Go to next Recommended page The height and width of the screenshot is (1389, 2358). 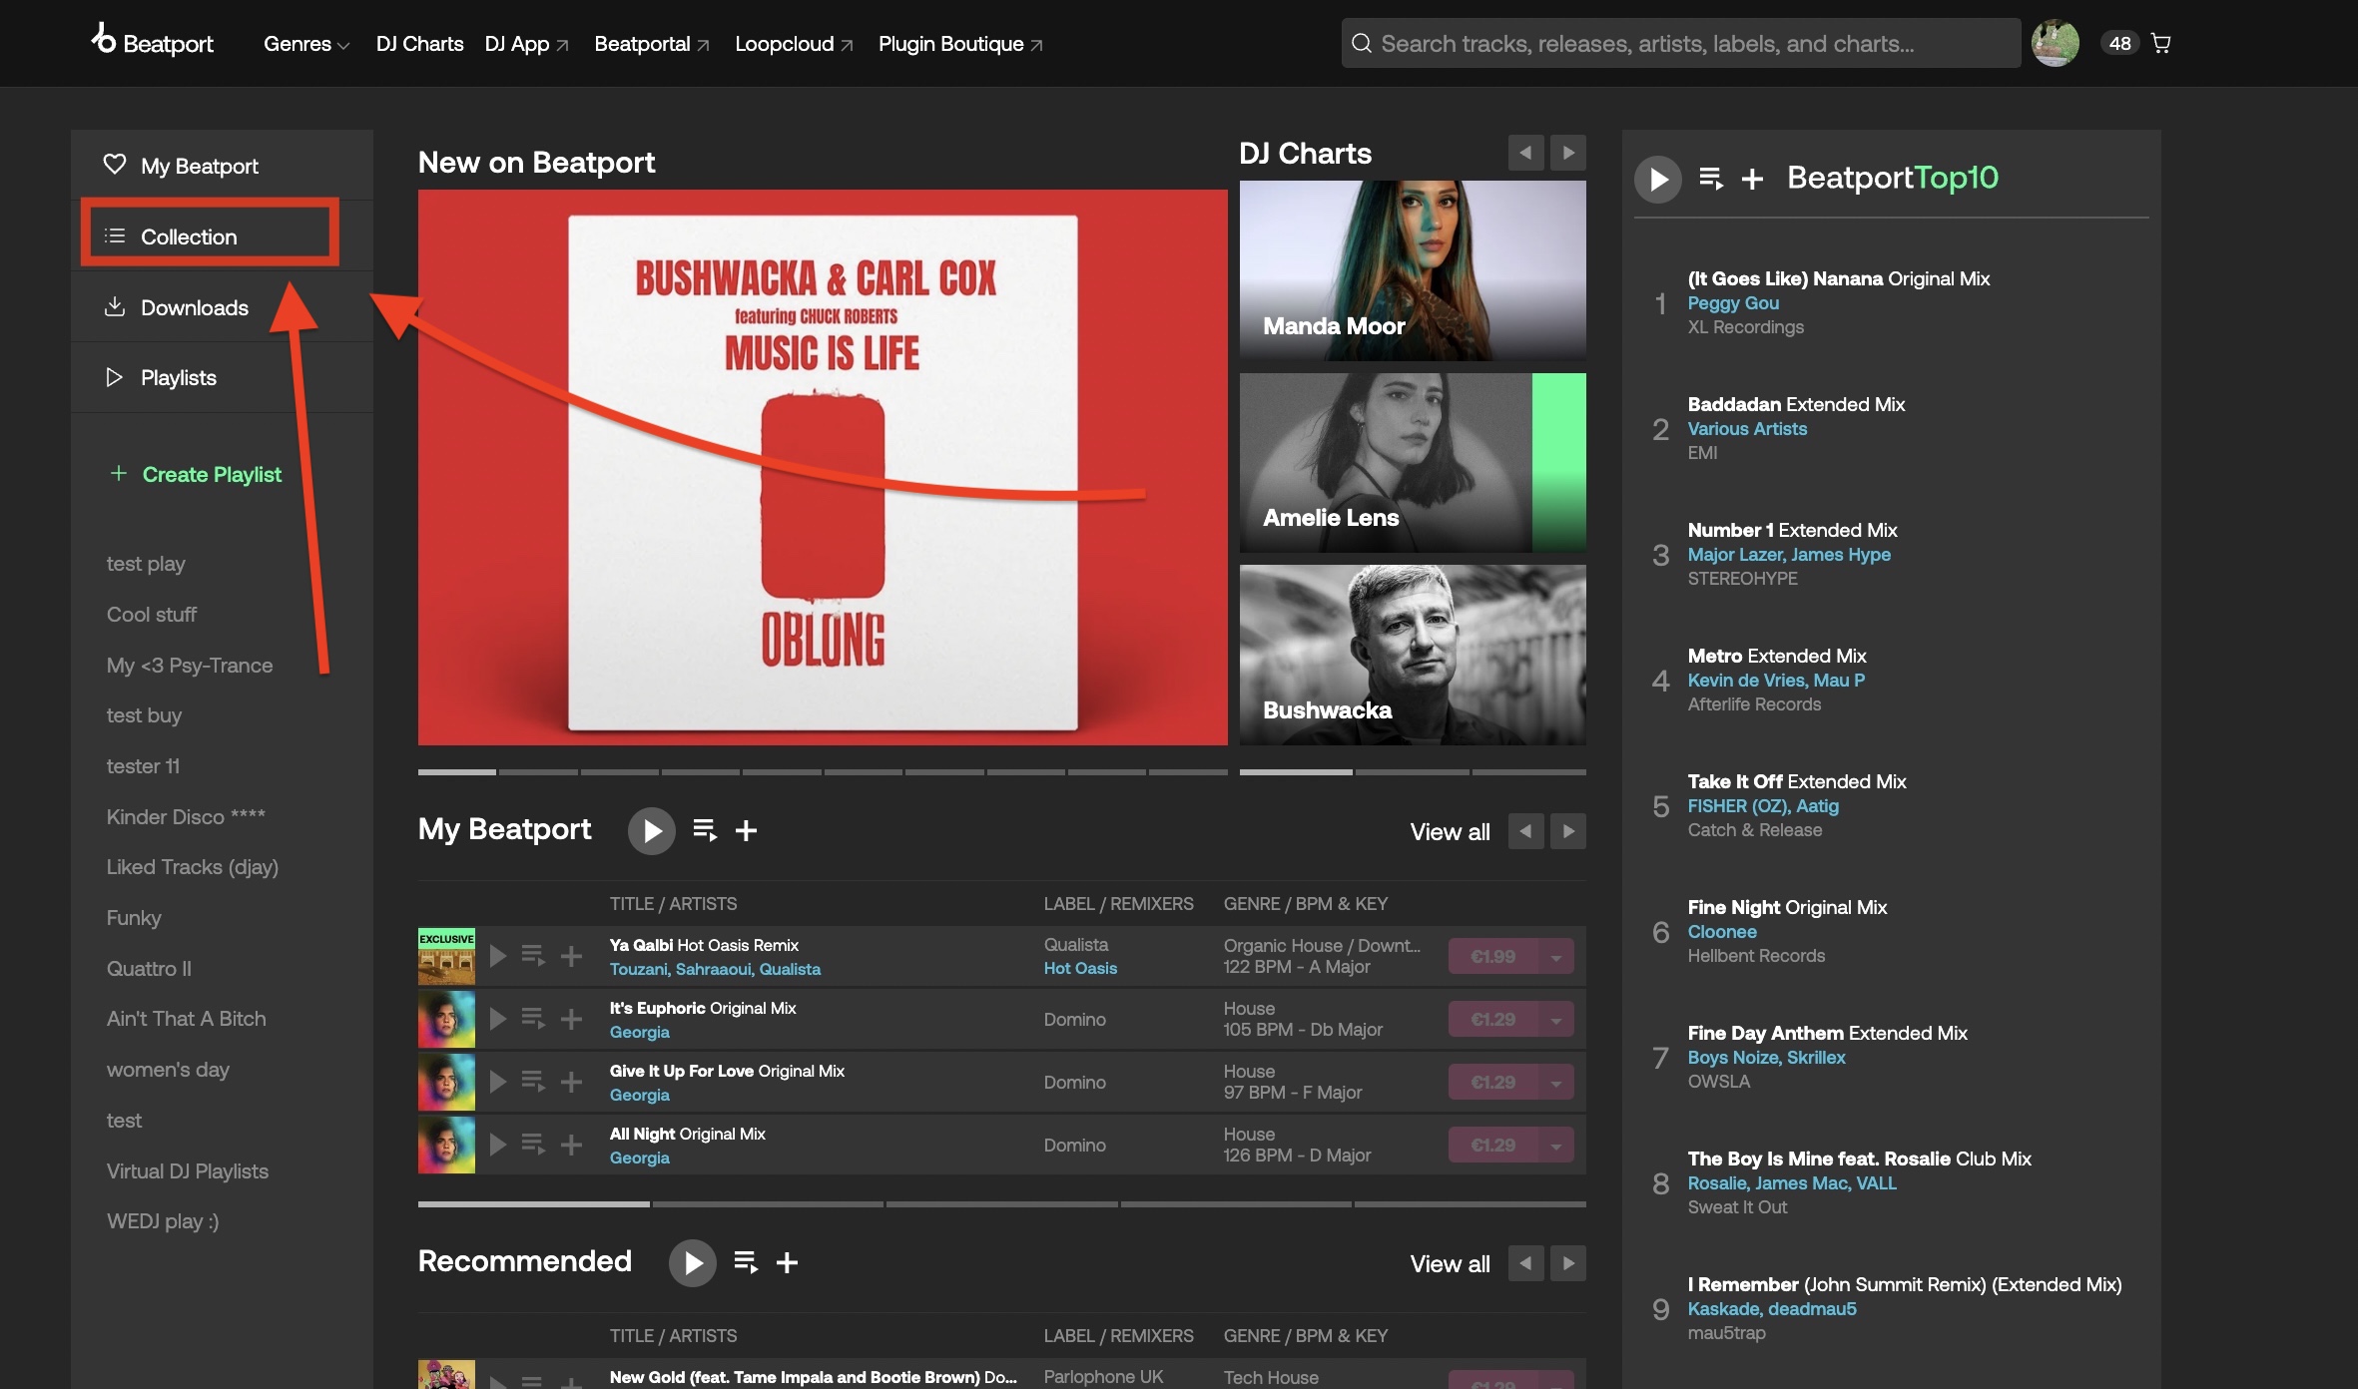pos(1568,1263)
